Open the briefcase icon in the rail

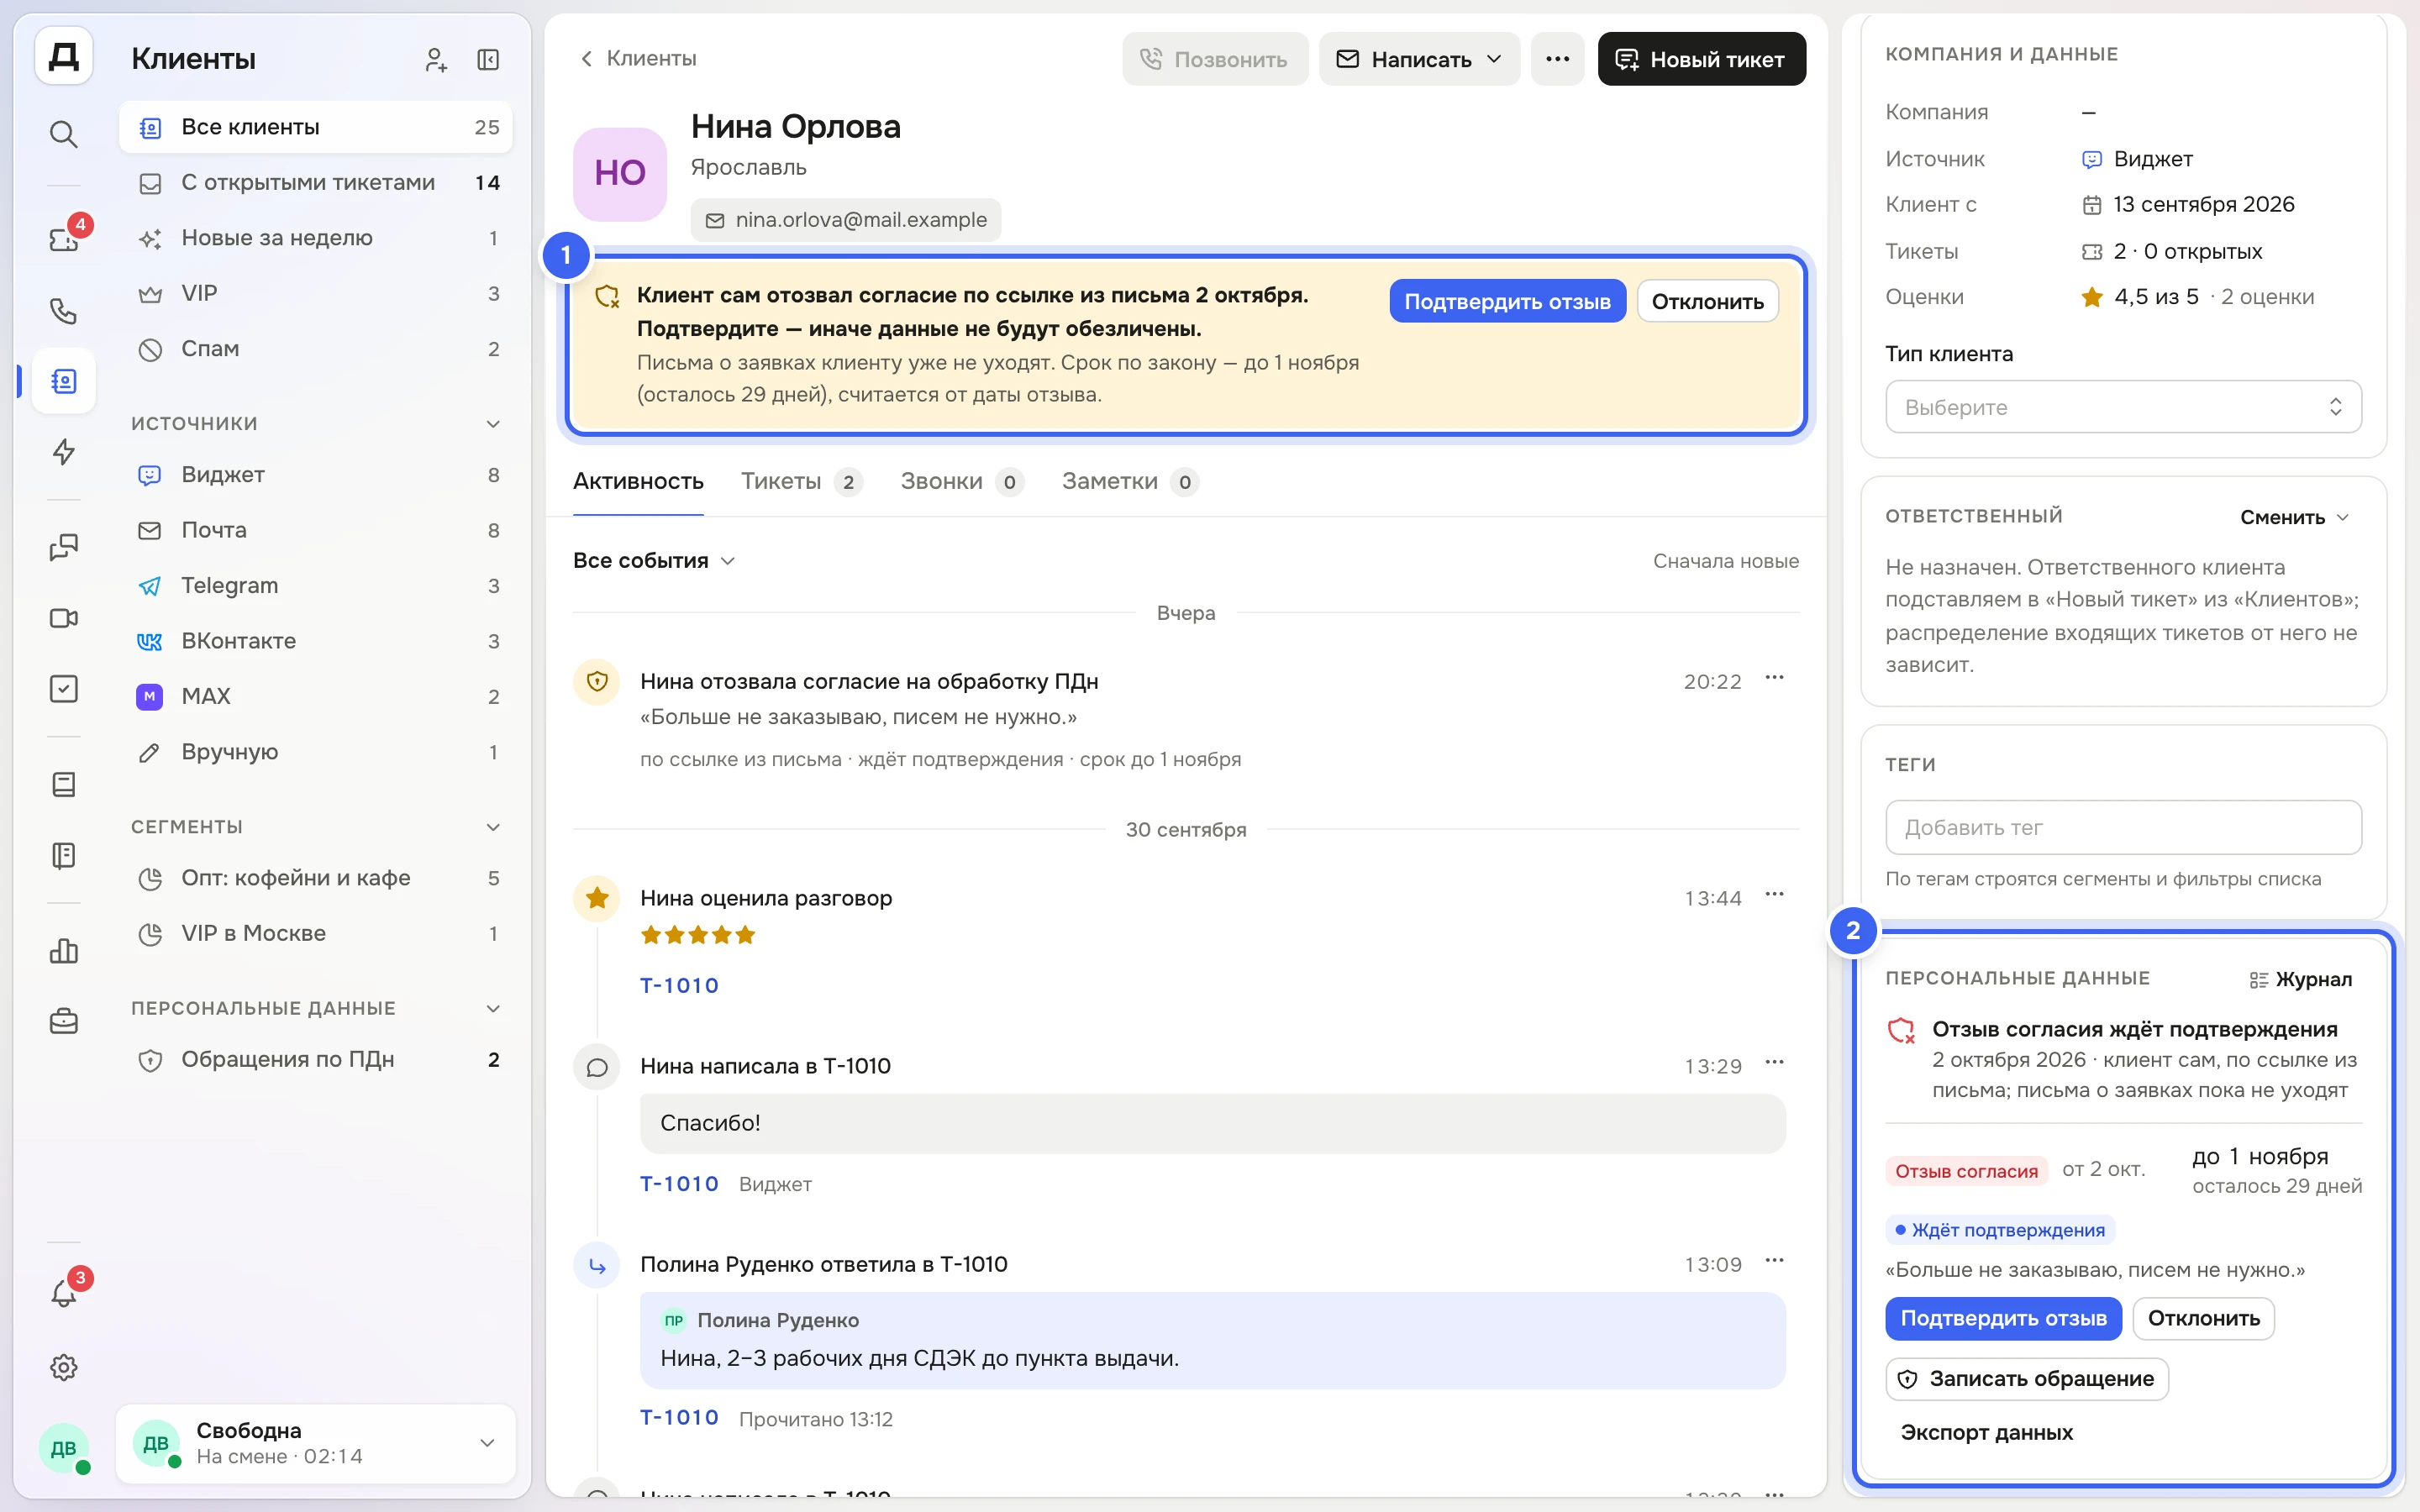(x=63, y=1021)
